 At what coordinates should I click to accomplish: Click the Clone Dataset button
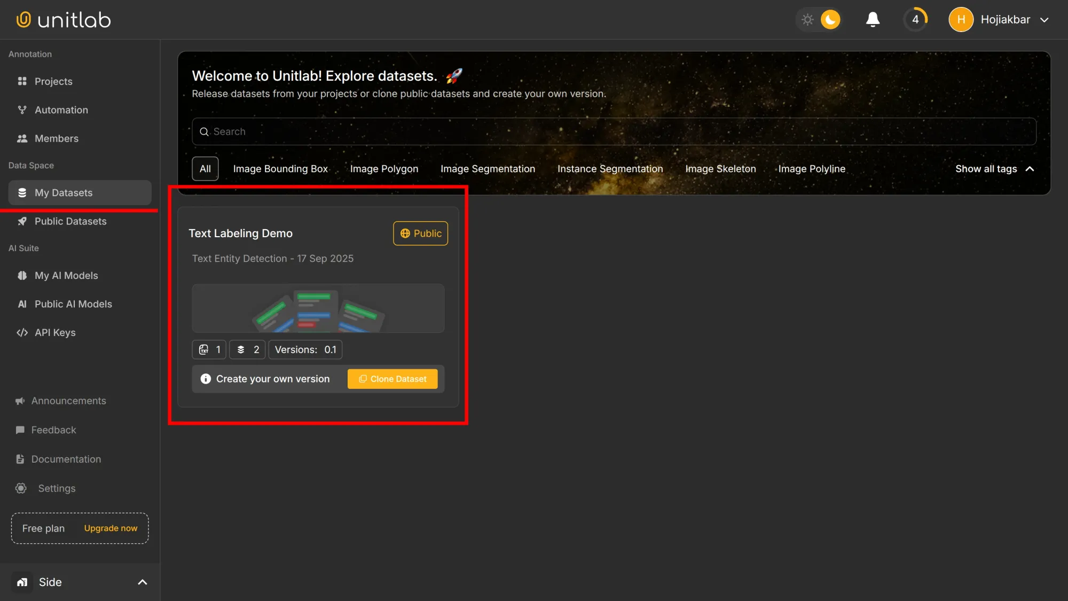[392, 379]
